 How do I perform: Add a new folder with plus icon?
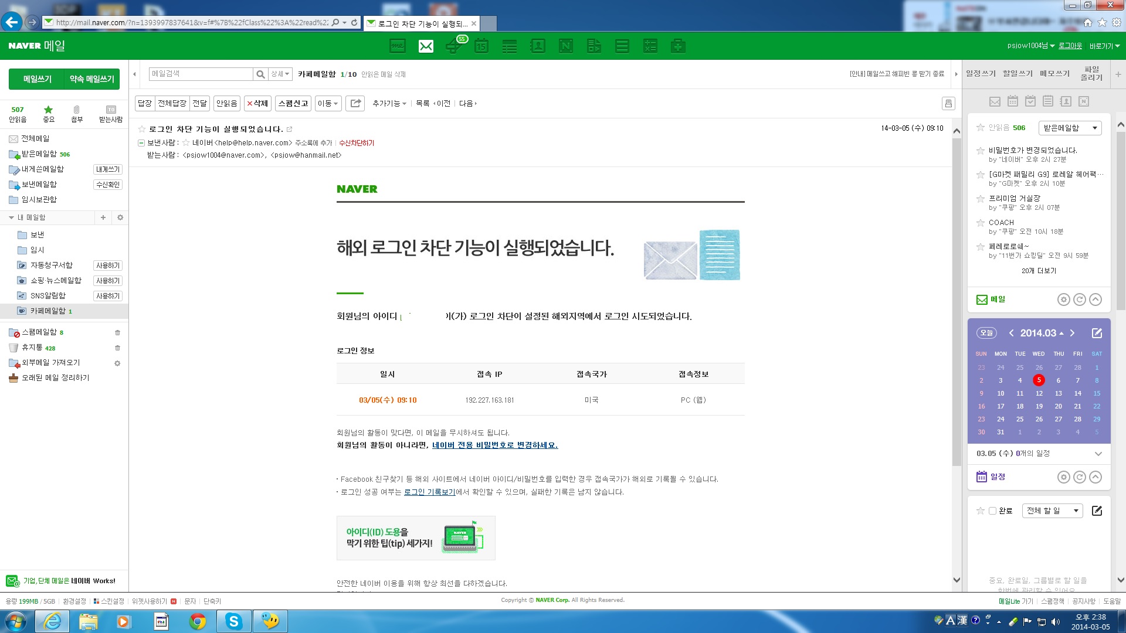pyautogui.click(x=103, y=217)
